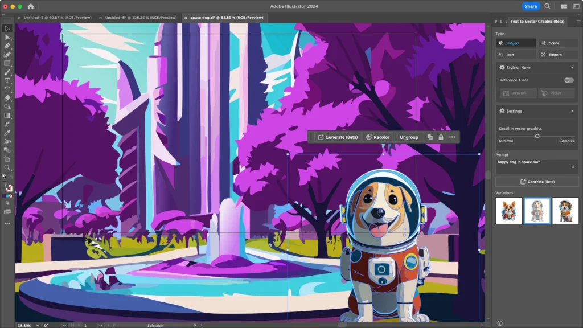Expand the Styles: None dropdown

pyautogui.click(x=572, y=68)
